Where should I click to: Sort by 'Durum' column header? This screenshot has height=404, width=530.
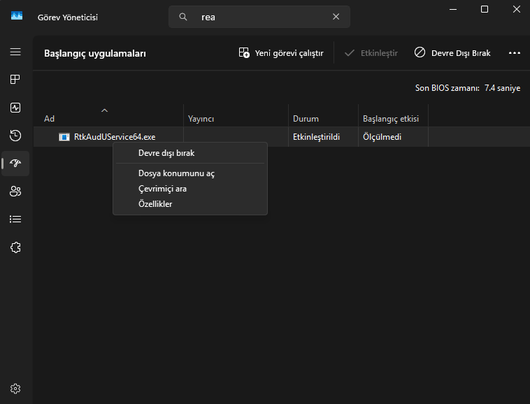tap(323, 115)
